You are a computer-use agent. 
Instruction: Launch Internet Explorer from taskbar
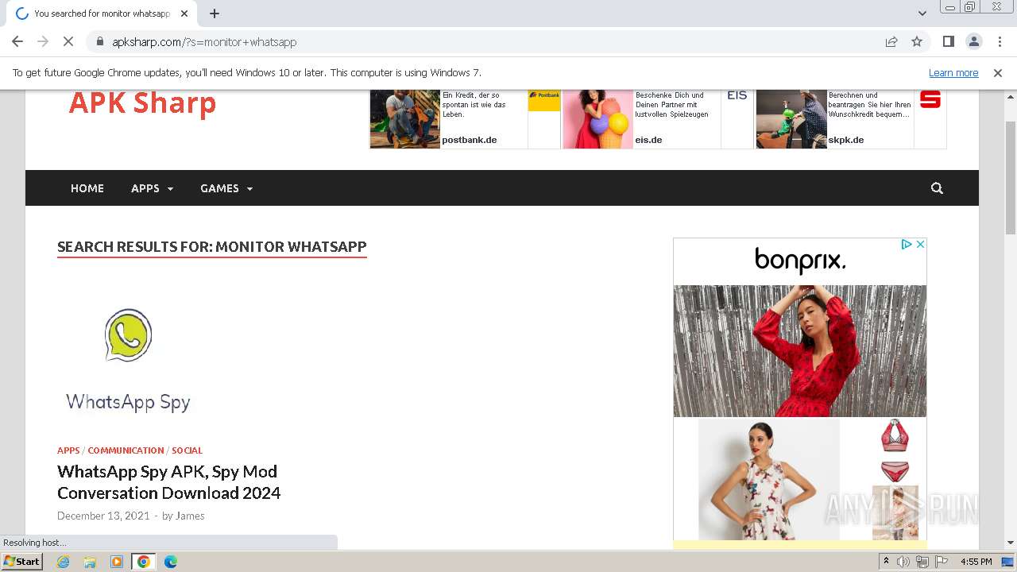pyautogui.click(x=64, y=562)
